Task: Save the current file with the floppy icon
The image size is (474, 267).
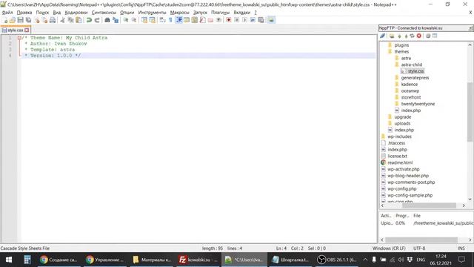Action: pos(20,20)
